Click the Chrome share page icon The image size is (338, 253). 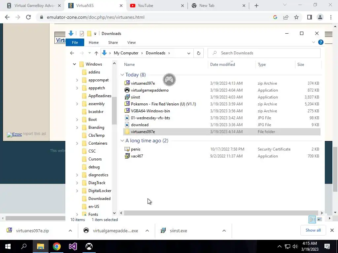286,17
